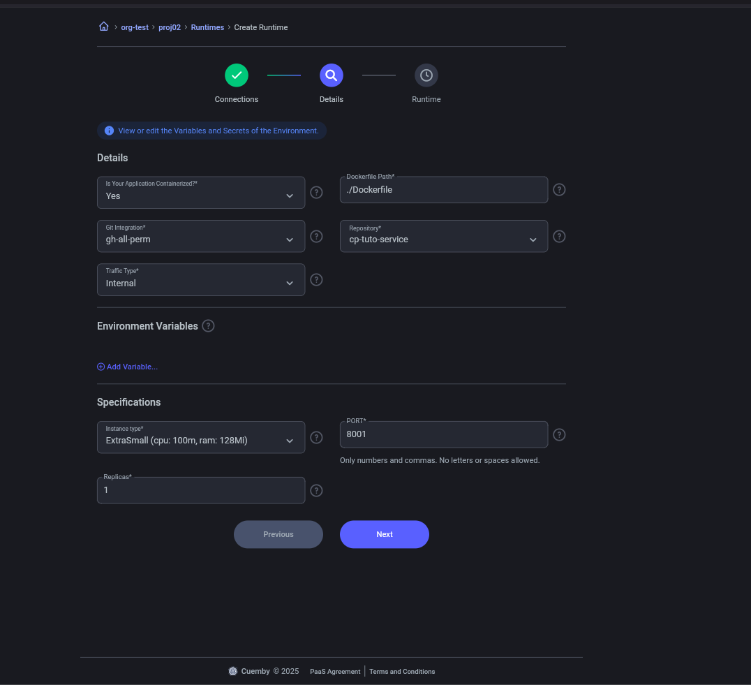Click the Cuemby logo in the footer
This screenshot has width=751, height=685.
[232, 670]
